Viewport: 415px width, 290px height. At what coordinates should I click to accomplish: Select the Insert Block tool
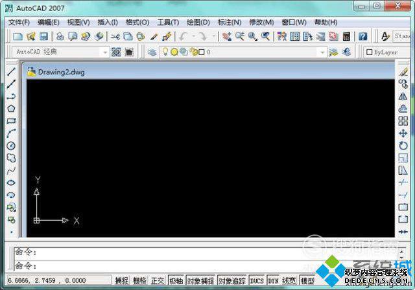tap(11, 207)
